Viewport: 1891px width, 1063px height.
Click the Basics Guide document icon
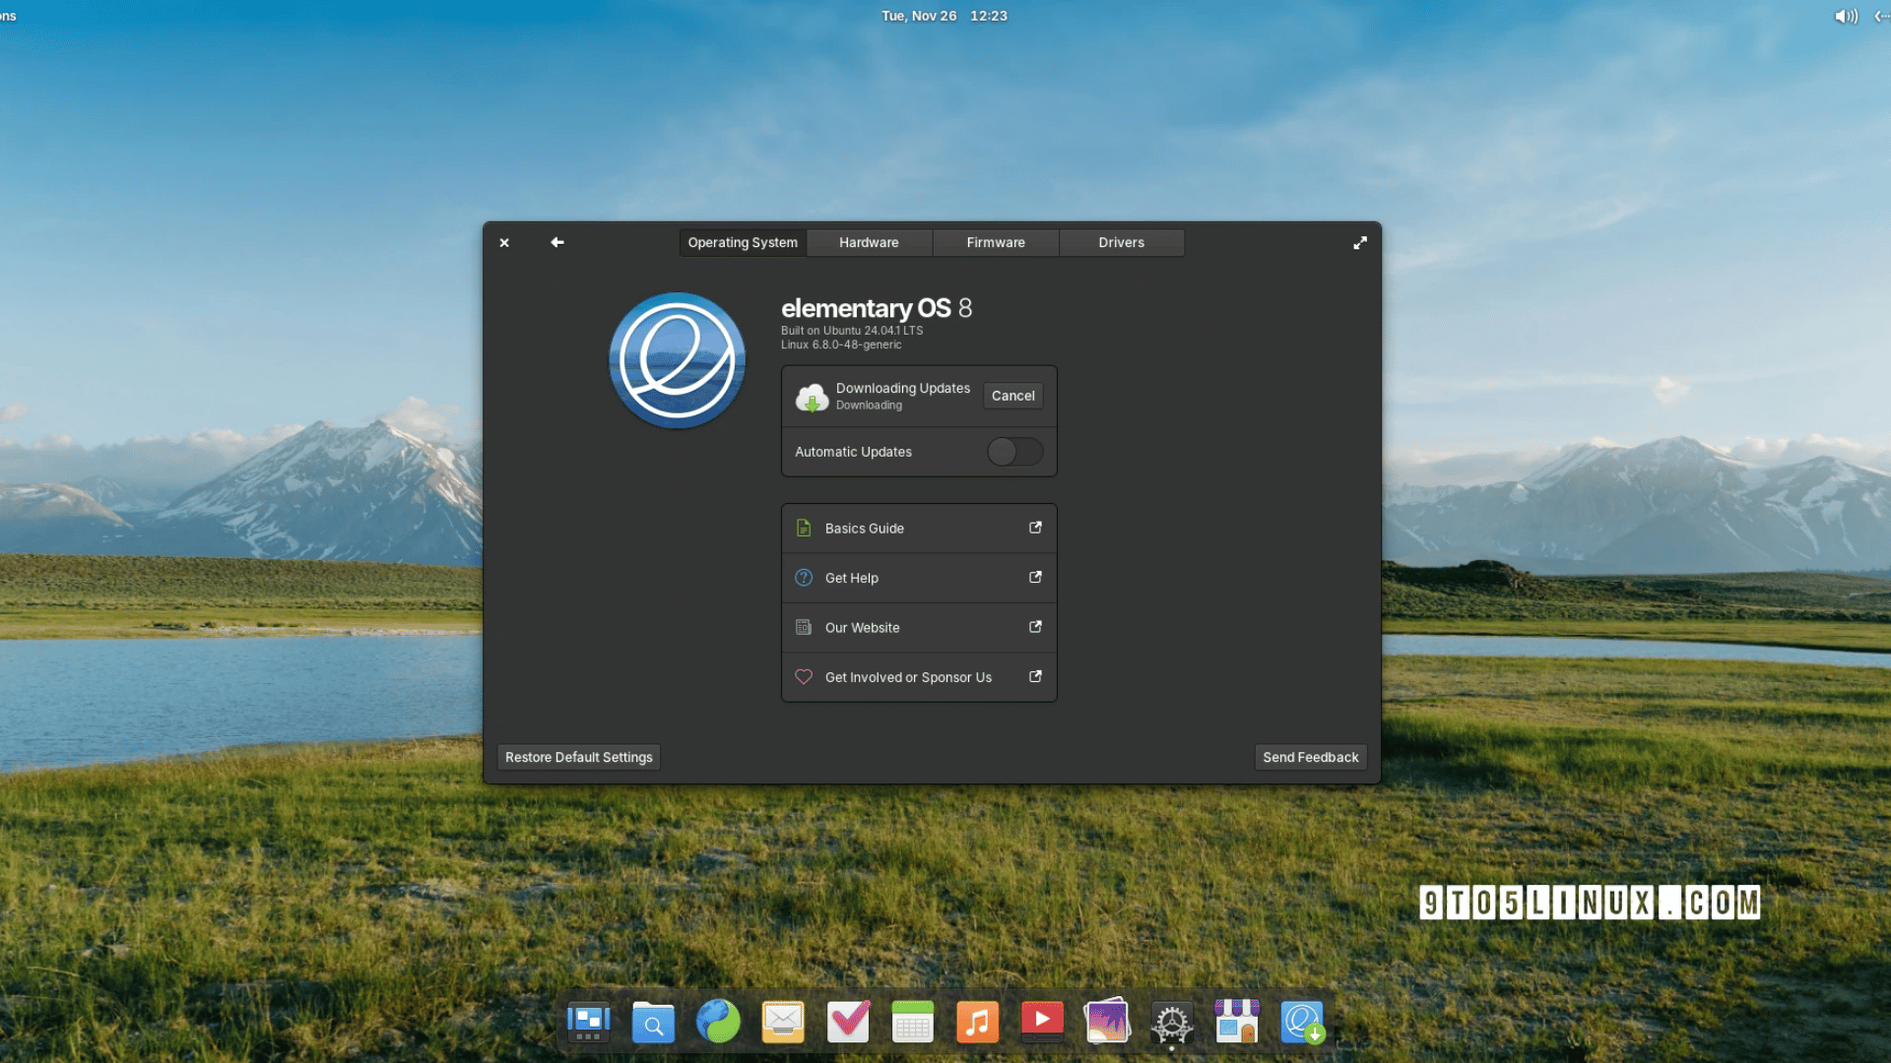click(x=804, y=529)
